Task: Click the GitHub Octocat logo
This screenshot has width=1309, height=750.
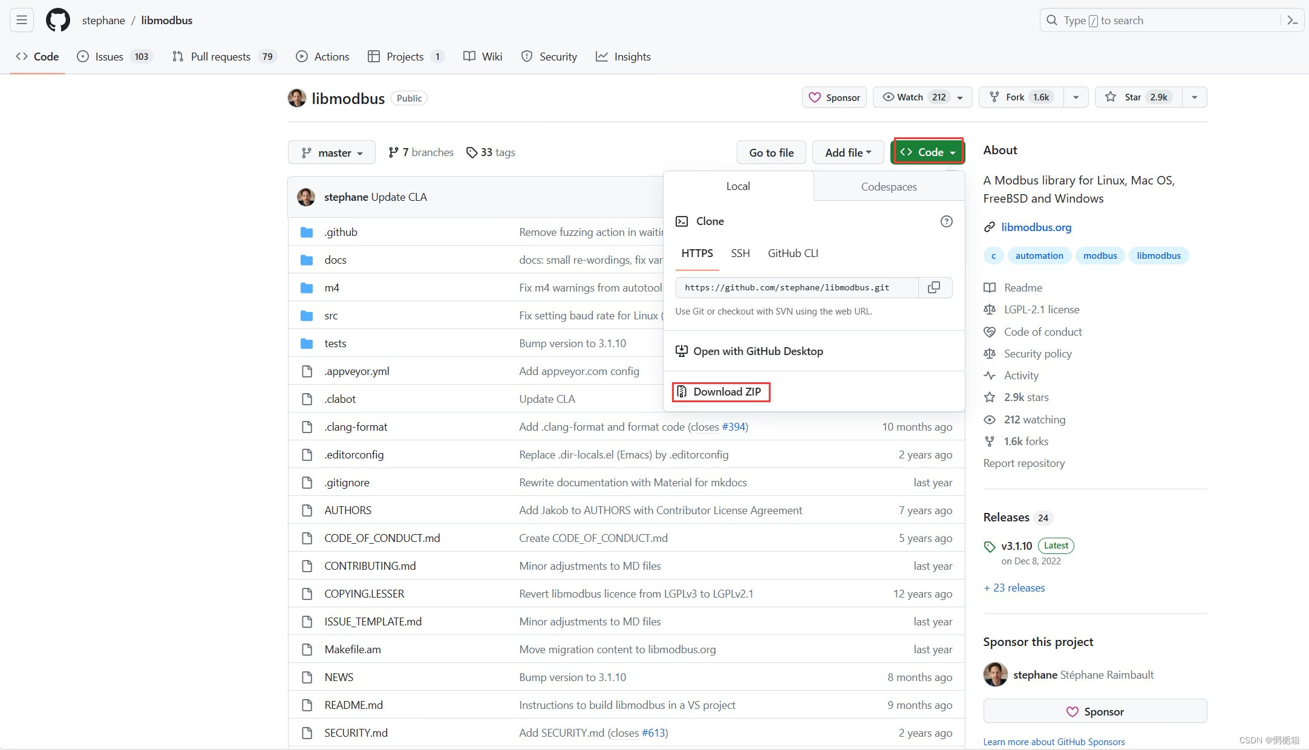Action: click(58, 20)
